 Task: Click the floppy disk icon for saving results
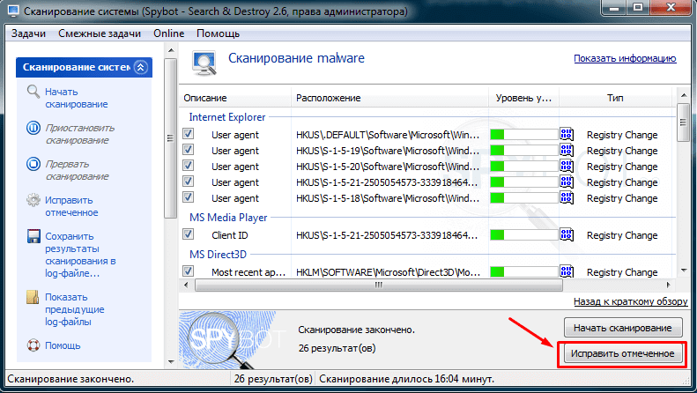point(33,236)
